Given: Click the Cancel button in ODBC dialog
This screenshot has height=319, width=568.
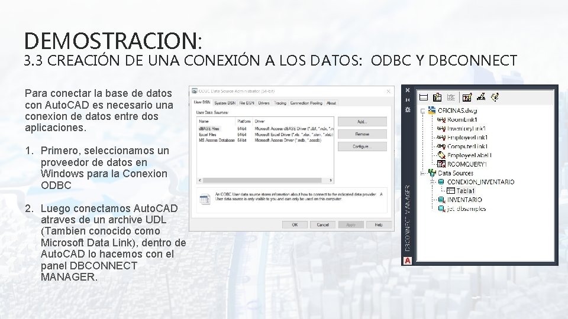Looking at the screenshot, I should [322, 224].
